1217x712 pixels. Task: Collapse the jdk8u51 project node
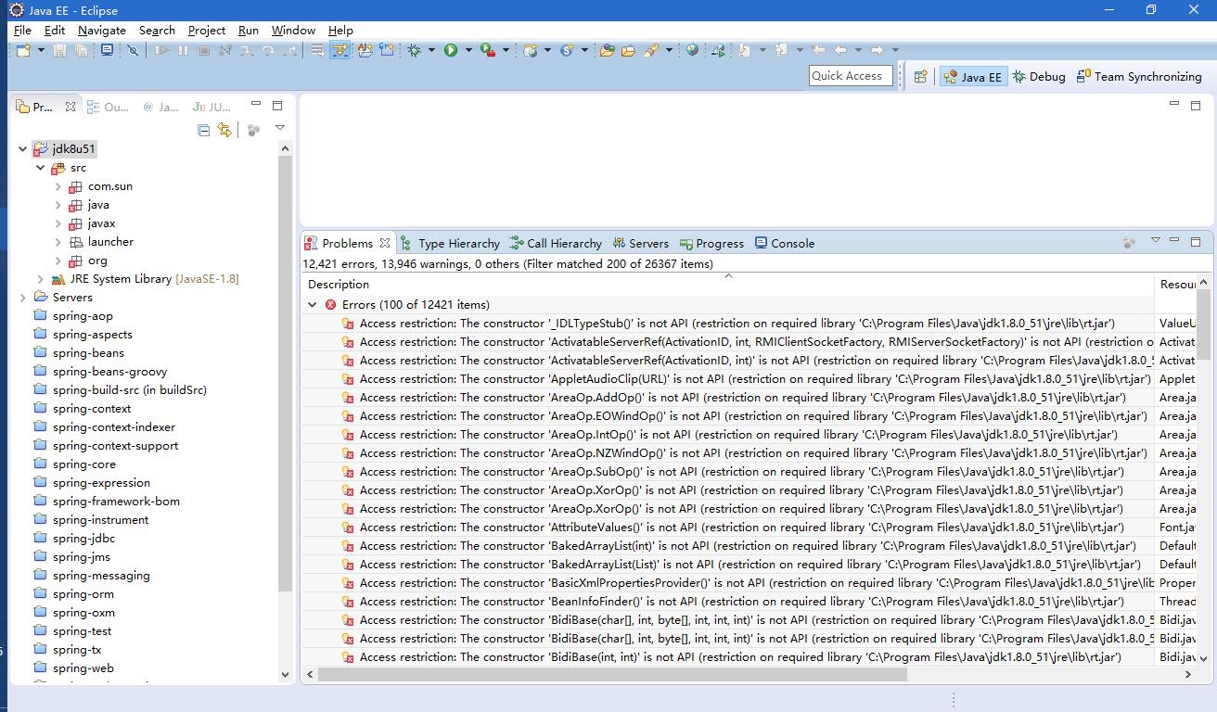pyautogui.click(x=22, y=148)
